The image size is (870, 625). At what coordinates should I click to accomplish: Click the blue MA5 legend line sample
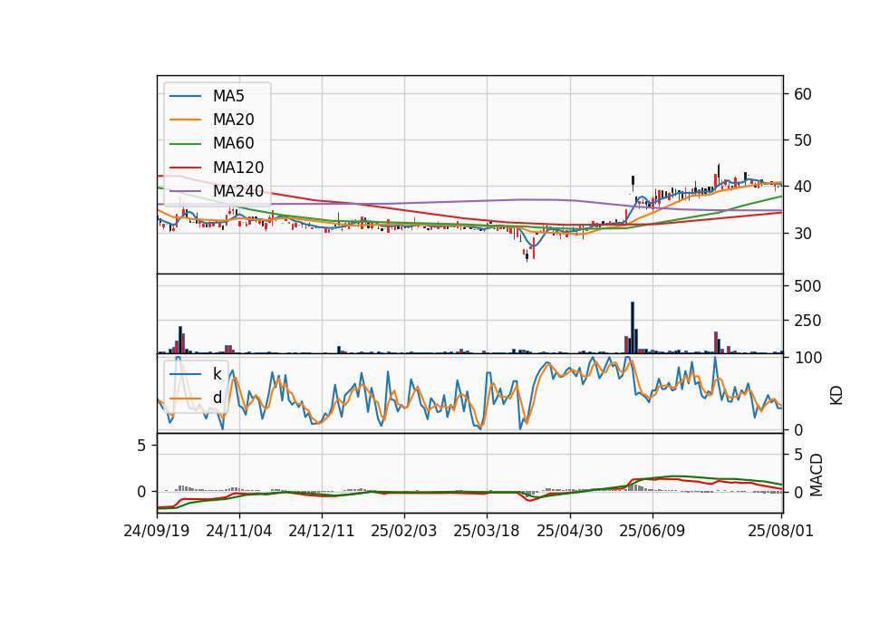click(185, 96)
